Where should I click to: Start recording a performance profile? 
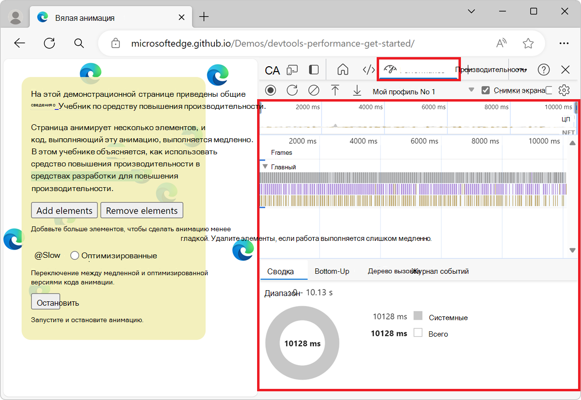[271, 90]
